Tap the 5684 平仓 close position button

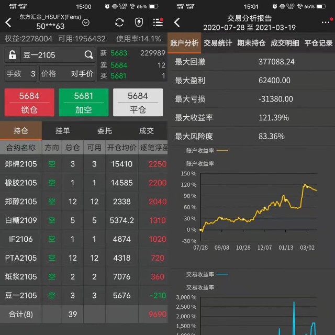point(138,103)
